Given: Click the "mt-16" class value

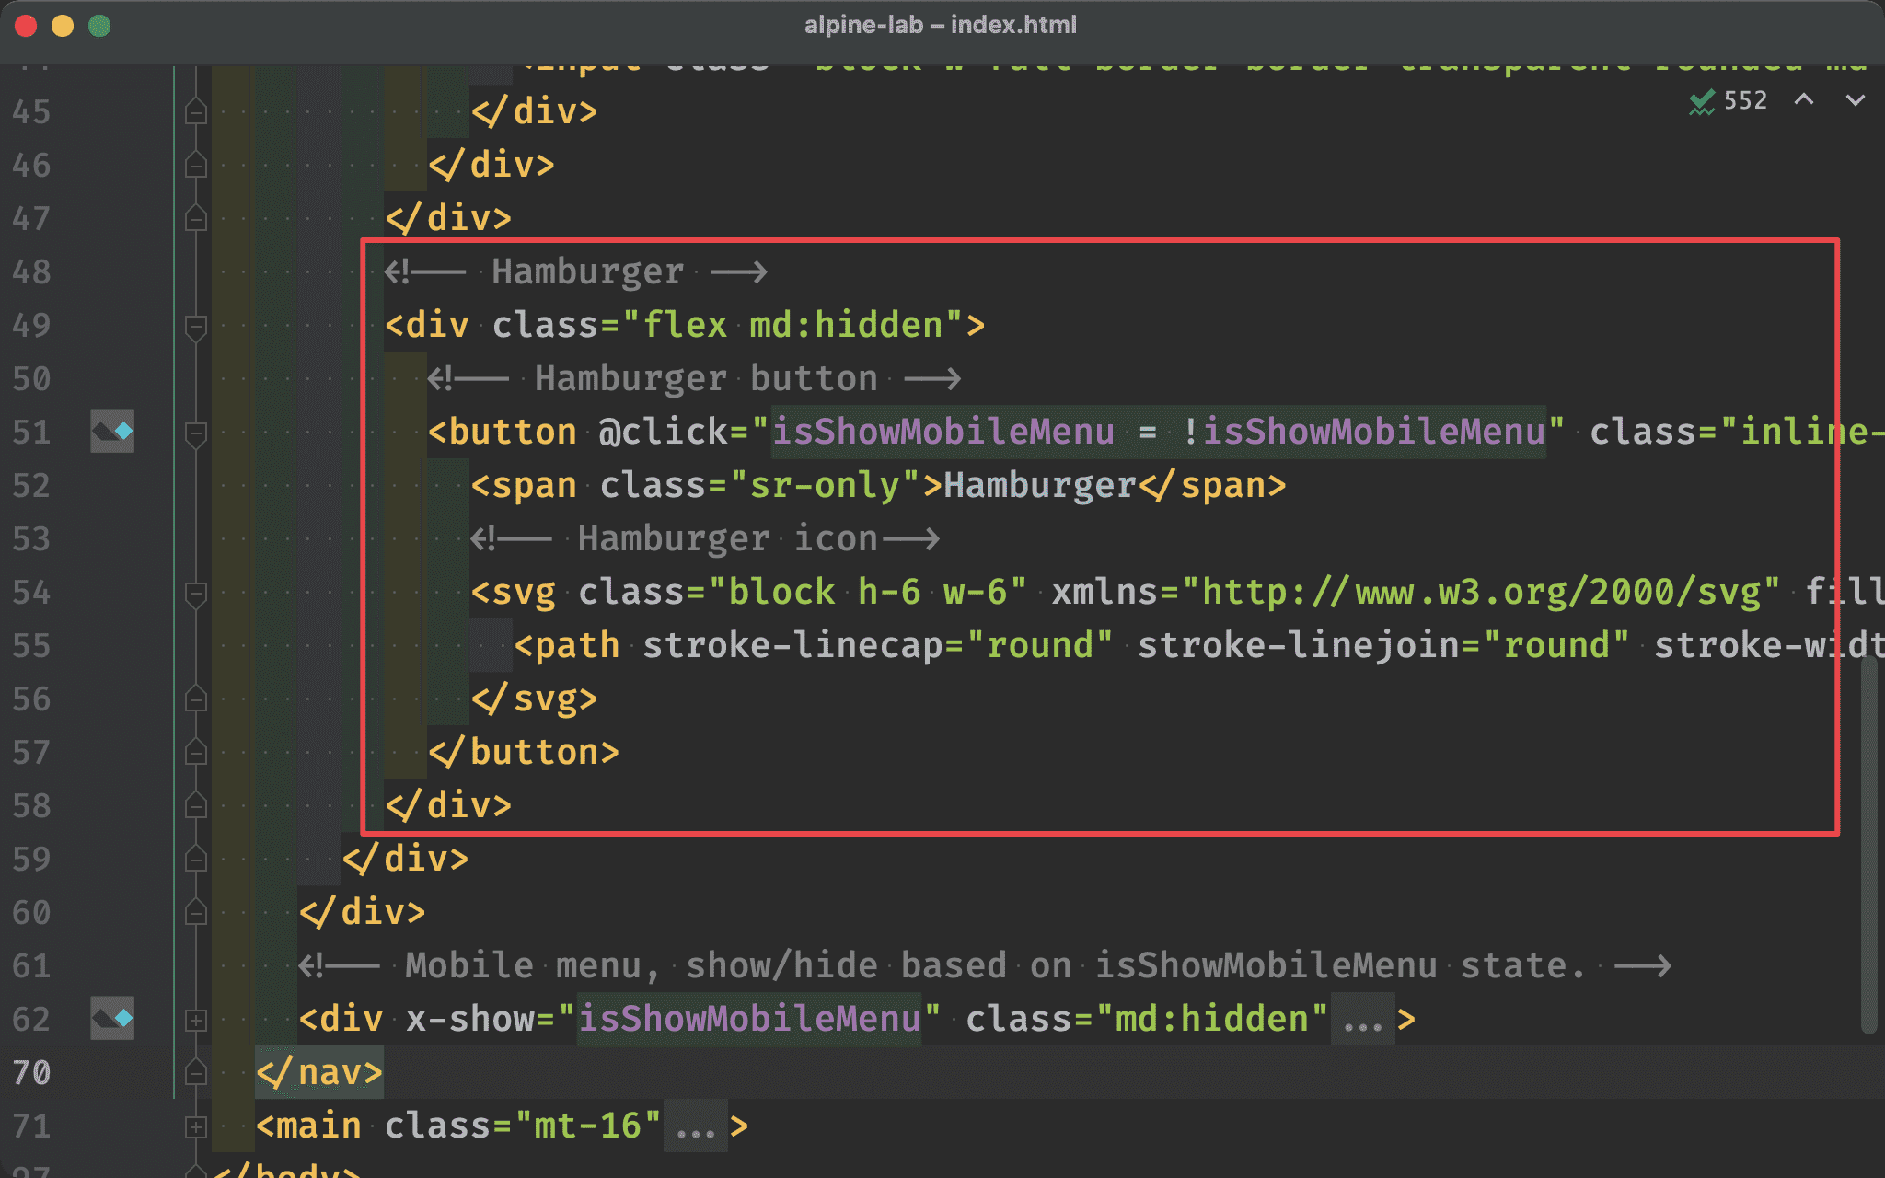Looking at the screenshot, I should (x=588, y=1126).
